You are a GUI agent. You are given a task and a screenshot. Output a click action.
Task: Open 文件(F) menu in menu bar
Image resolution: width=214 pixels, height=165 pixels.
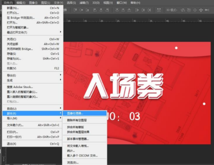click(8, 3)
